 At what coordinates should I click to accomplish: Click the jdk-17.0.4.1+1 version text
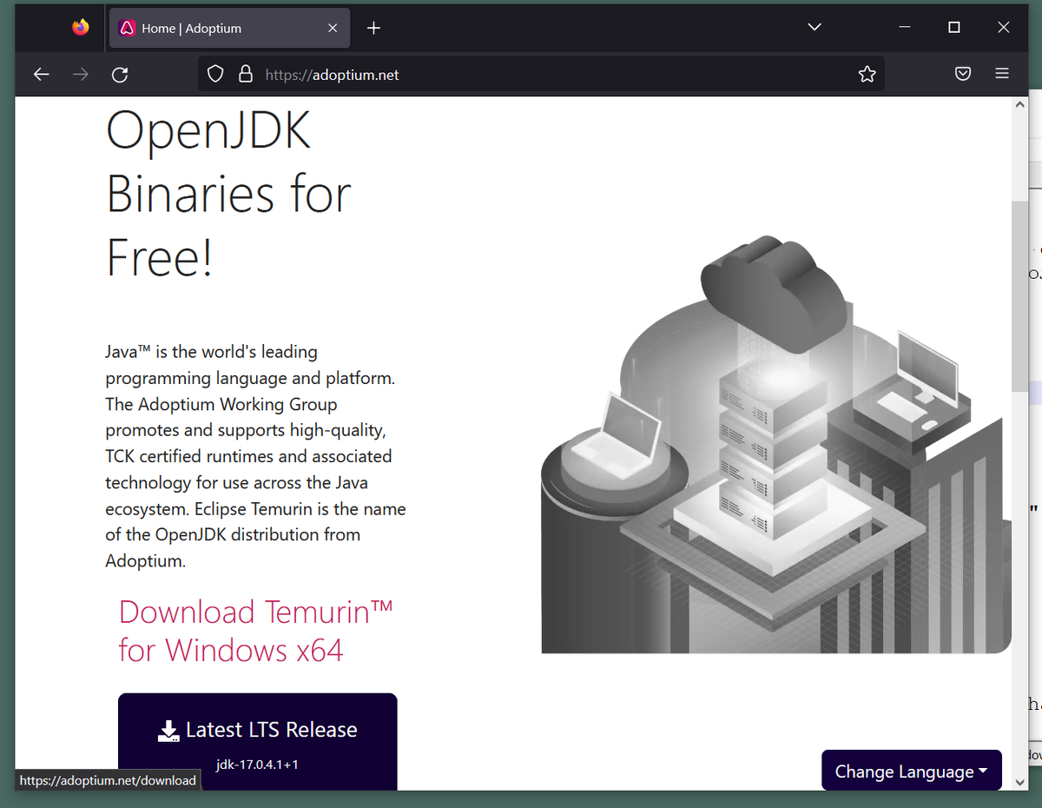[x=258, y=765]
